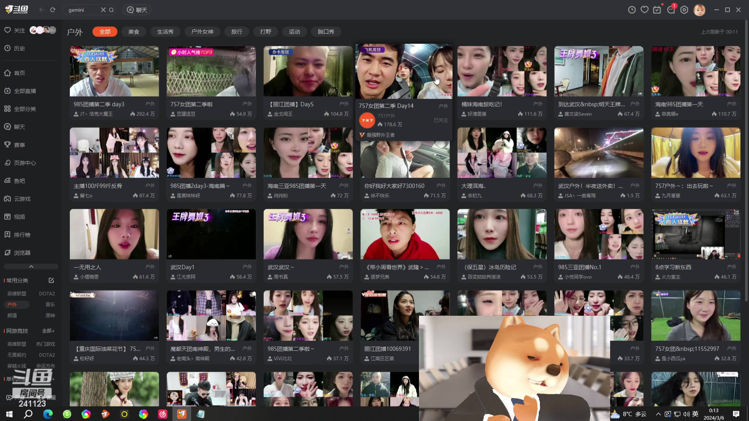Open the 985团播第二季 day3 stream thumbnail
Screen dimensions: 749x421
coord(114,71)
